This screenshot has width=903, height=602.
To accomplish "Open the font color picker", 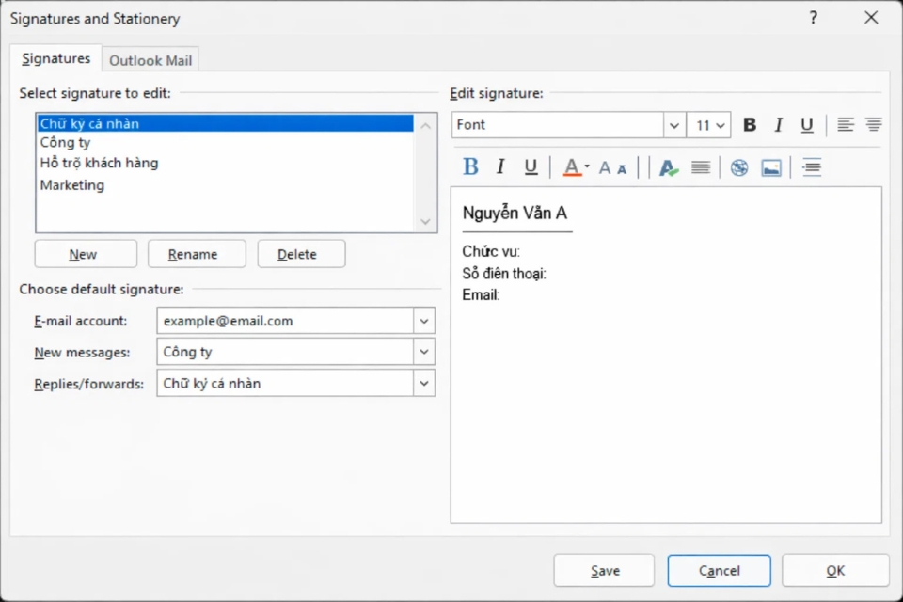I will click(572, 166).
